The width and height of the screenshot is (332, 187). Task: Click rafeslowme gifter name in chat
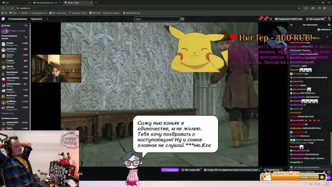tap(325, 30)
